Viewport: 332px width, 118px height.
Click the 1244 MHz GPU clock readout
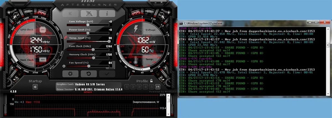click(x=40, y=41)
